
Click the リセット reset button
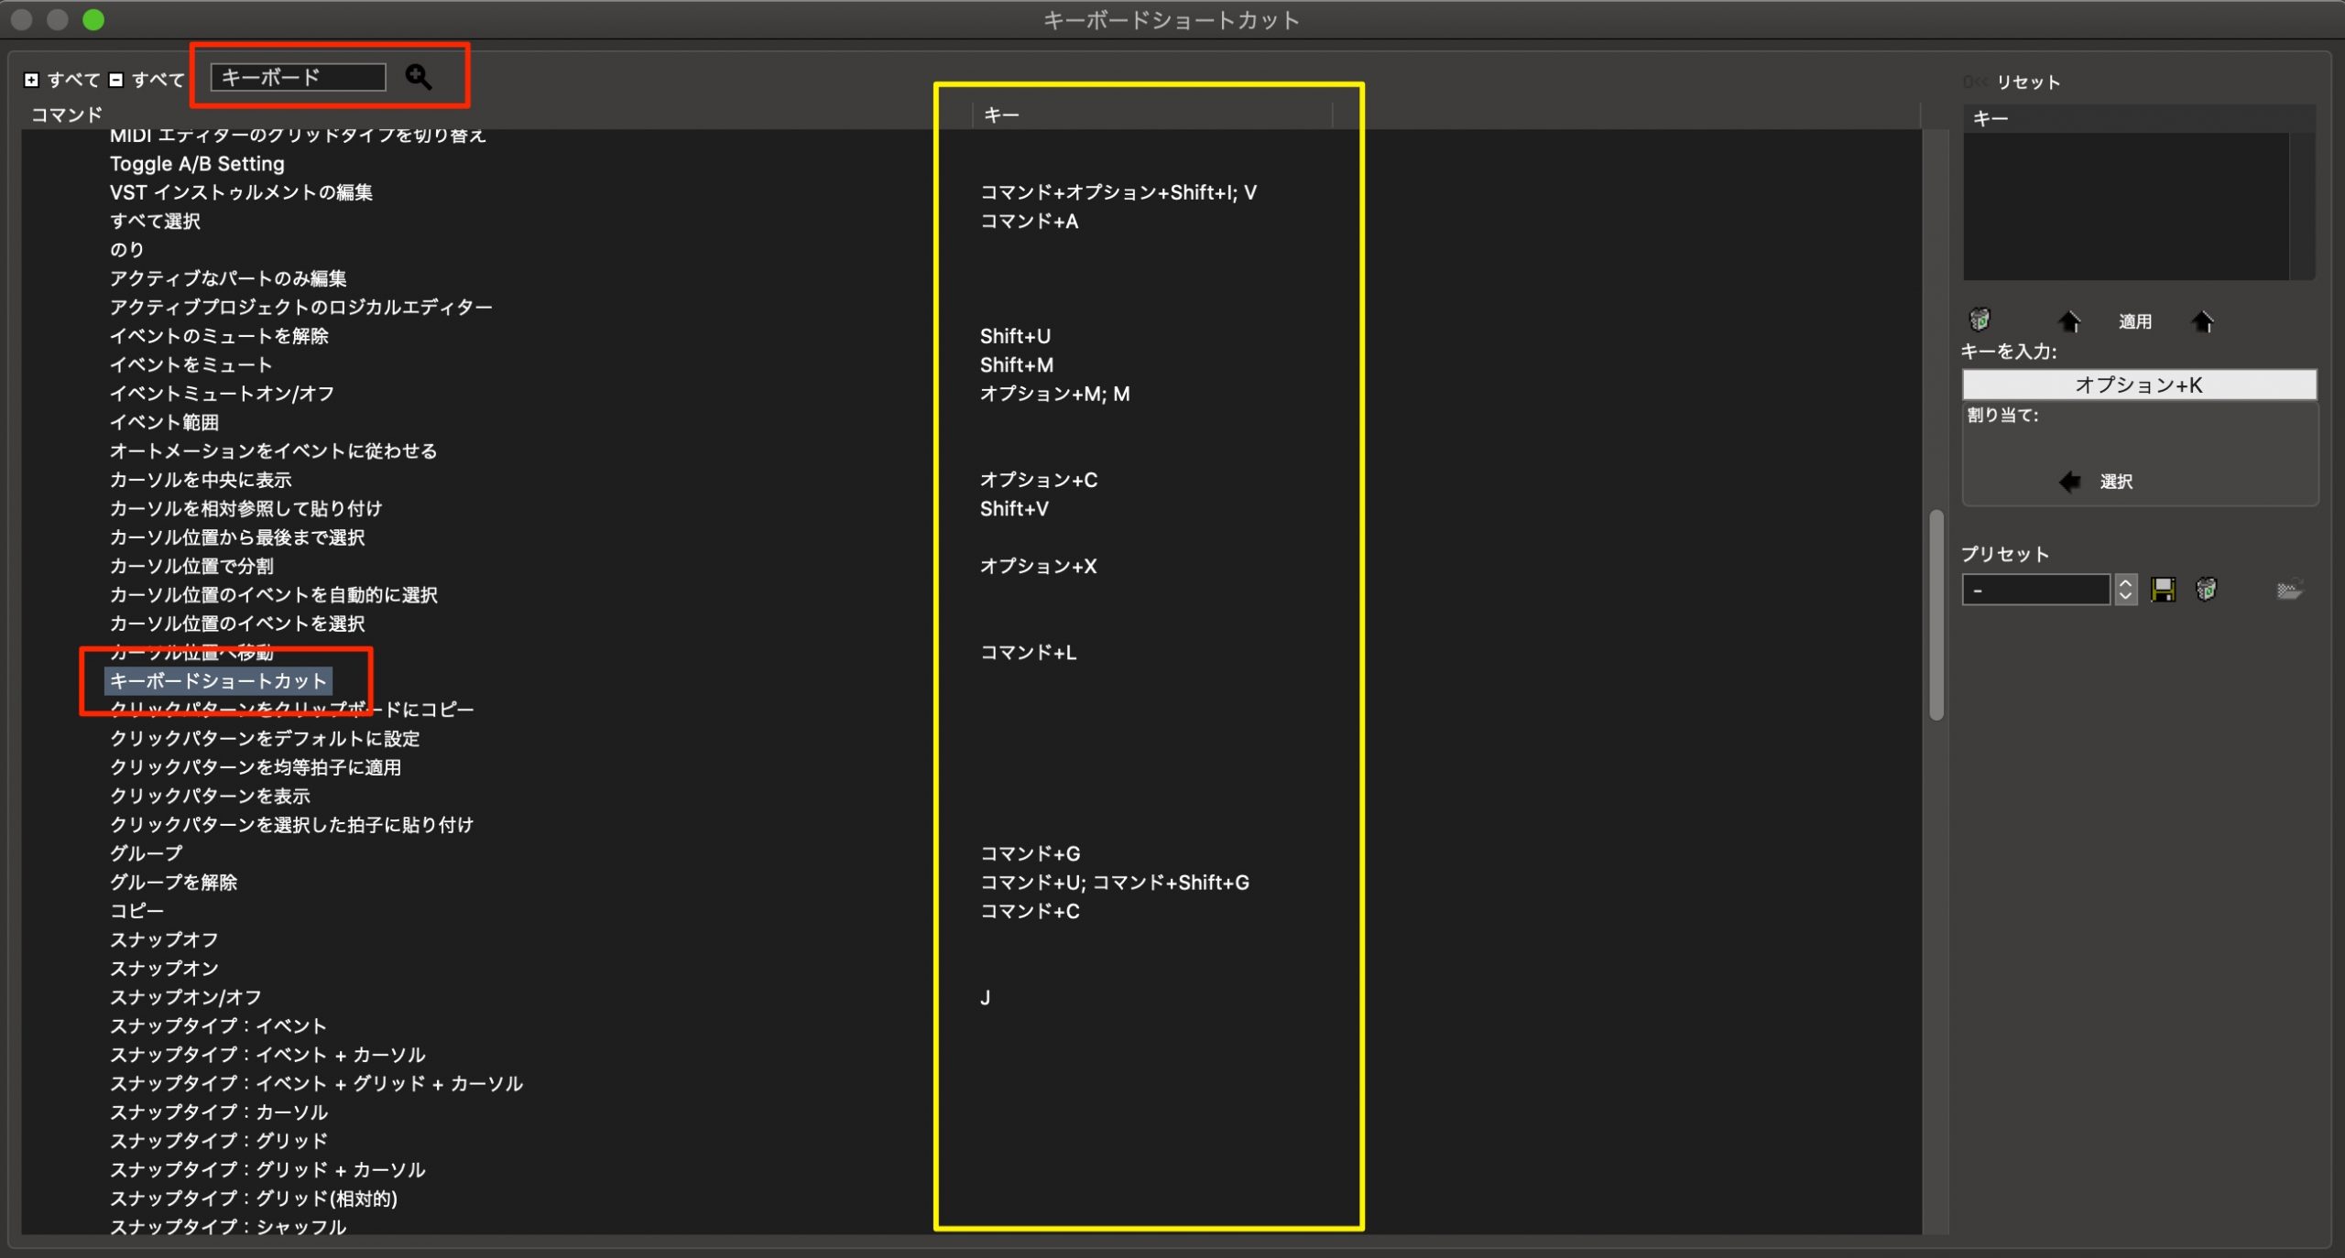tap(2028, 82)
